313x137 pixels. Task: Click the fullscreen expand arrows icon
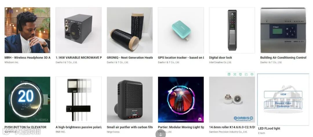coord(235,74)
